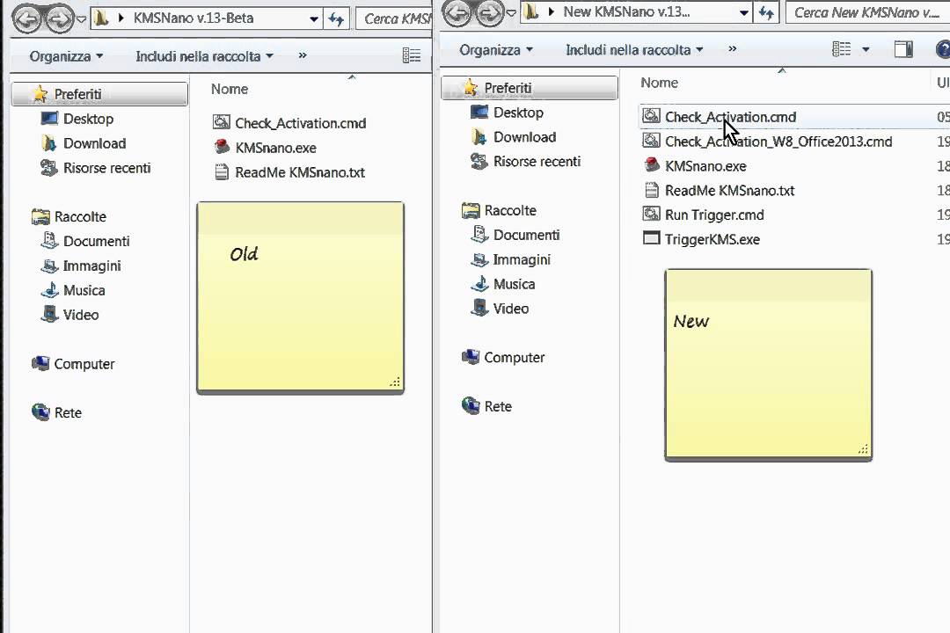
Task: Toggle preview pane in right window
Action: pyautogui.click(x=904, y=49)
